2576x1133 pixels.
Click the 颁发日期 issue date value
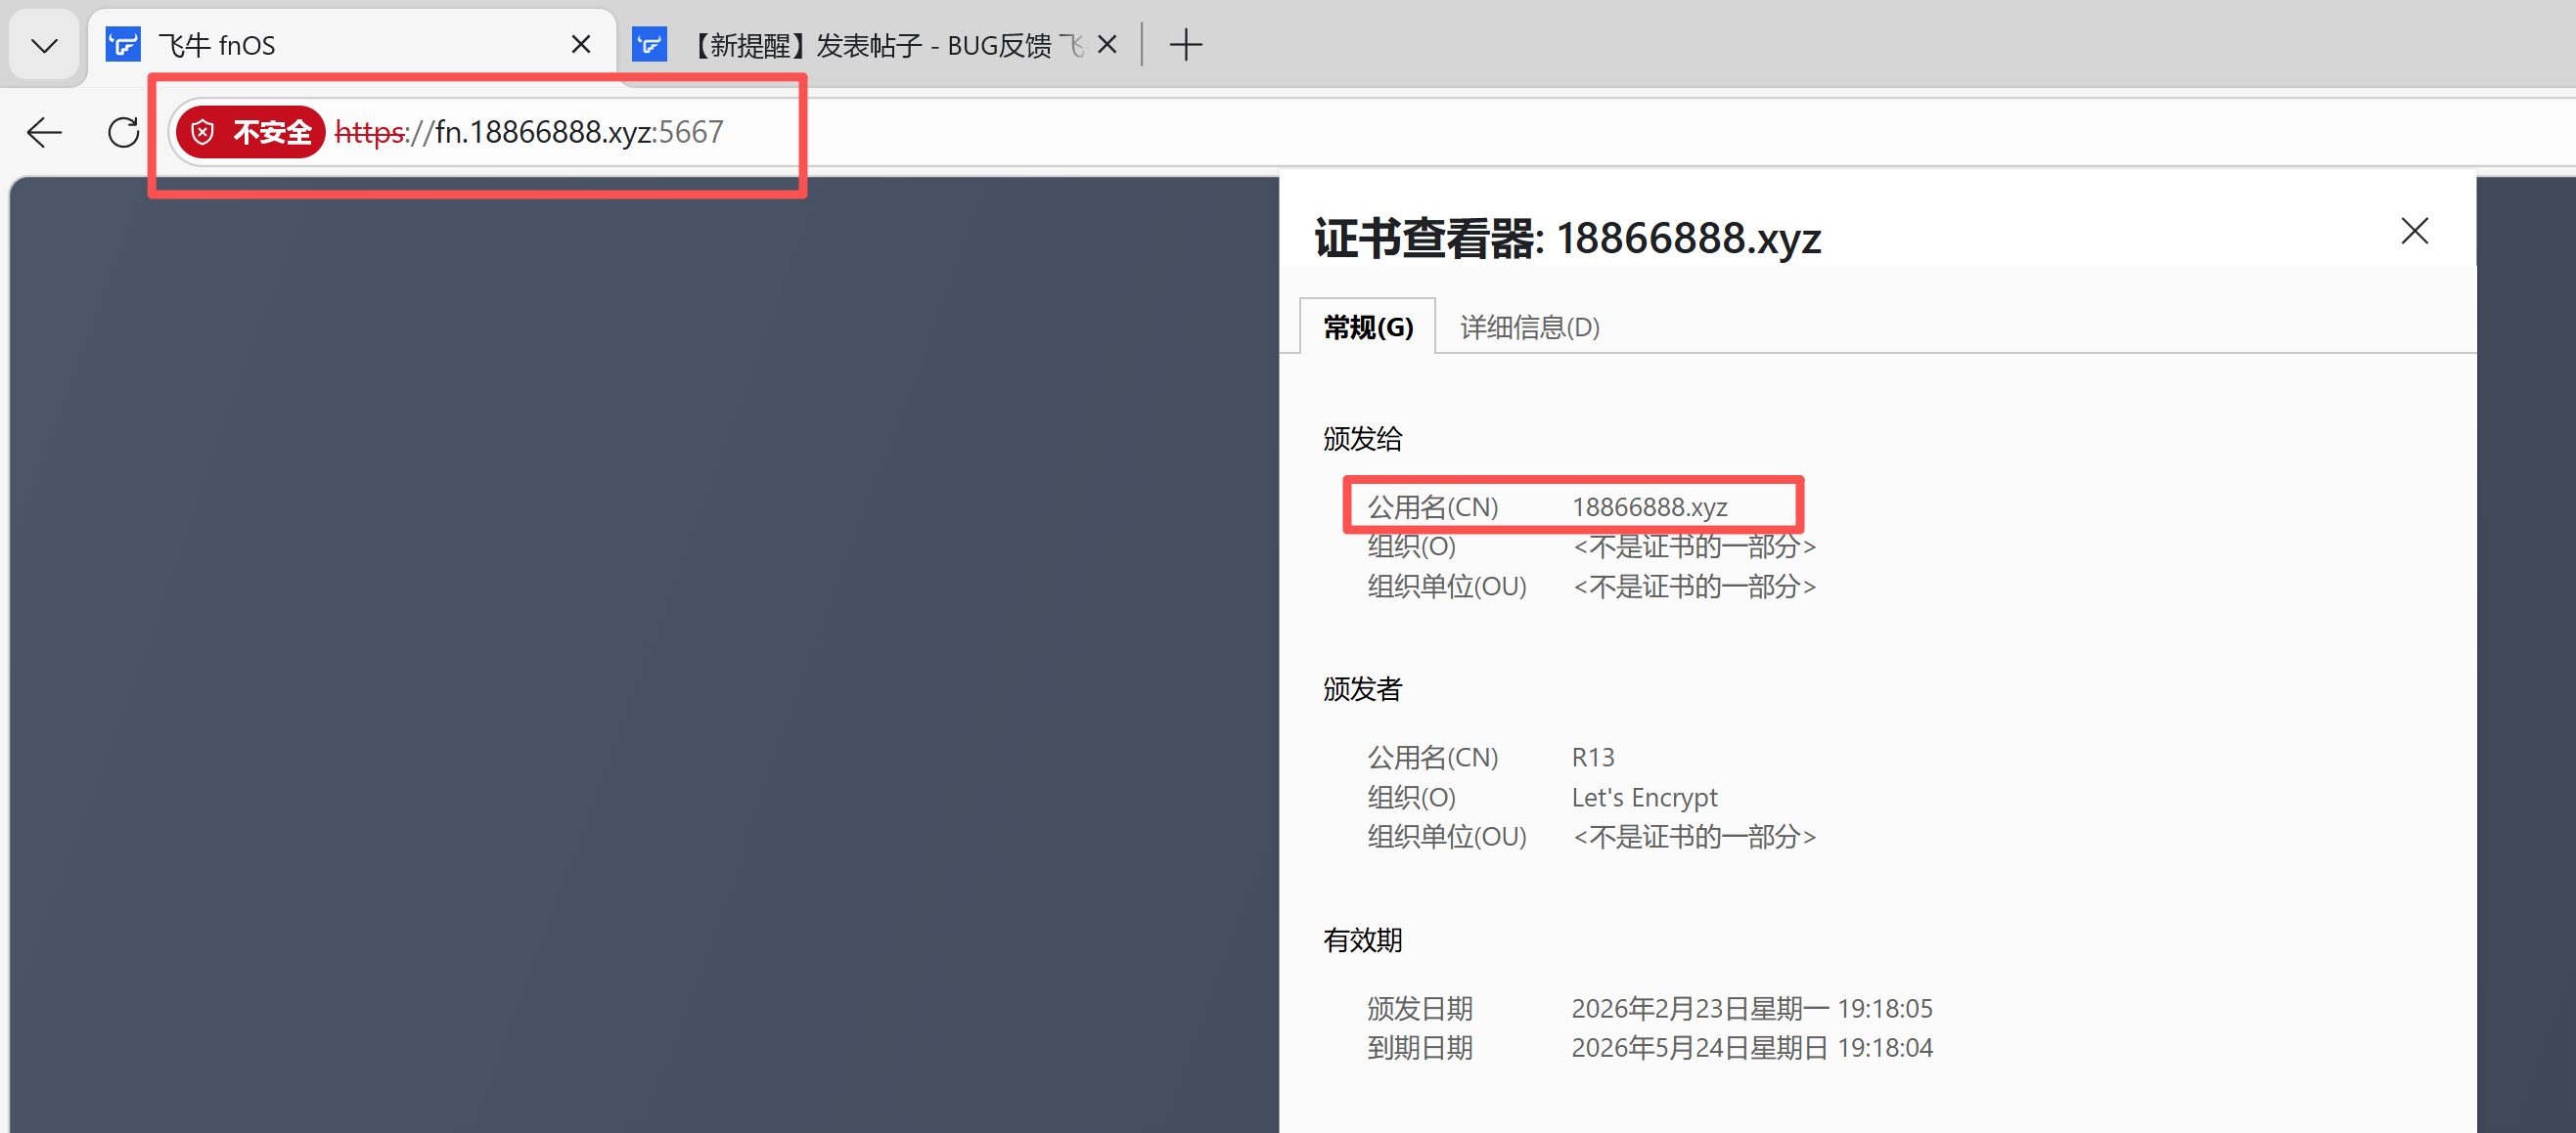(1751, 1008)
